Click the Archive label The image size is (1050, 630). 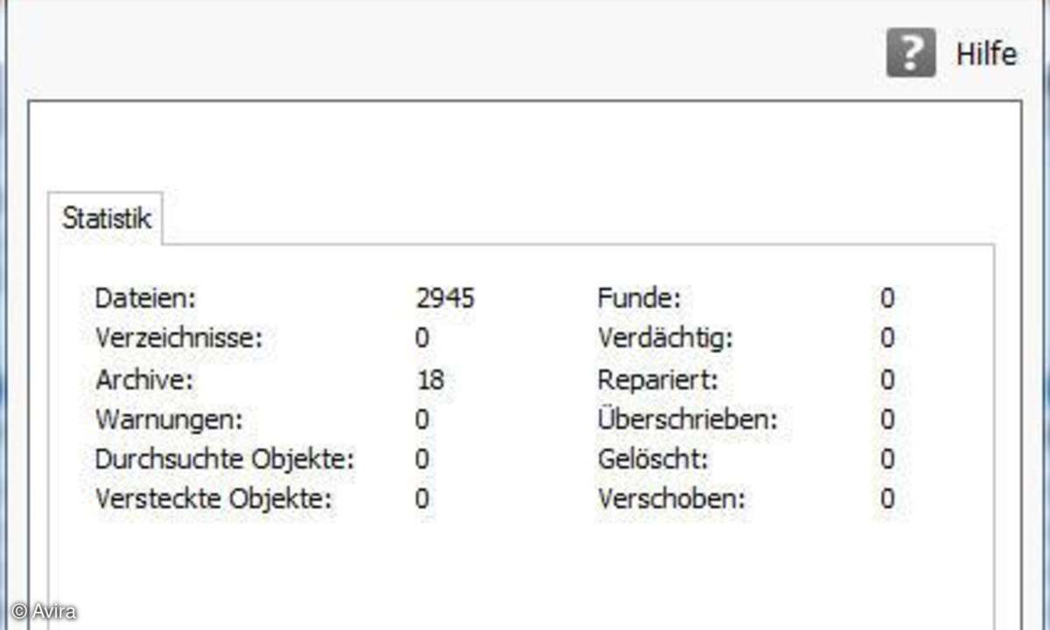(x=143, y=380)
